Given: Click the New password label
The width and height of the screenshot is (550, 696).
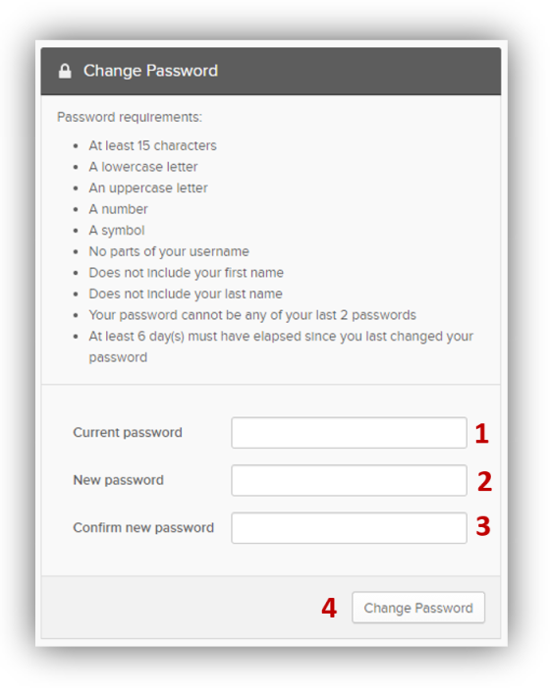Looking at the screenshot, I should click(x=118, y=480).
